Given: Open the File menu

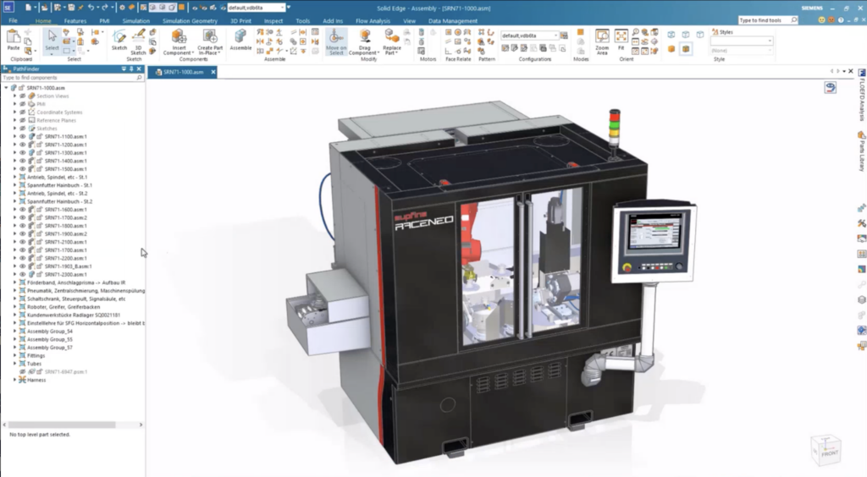Looking at the screenshot, I should coord(13,20).
